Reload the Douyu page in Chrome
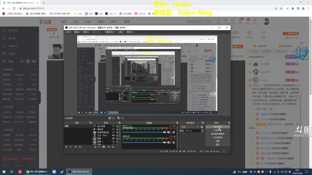This screenshot has height=175, width=312. click(14, 8)
